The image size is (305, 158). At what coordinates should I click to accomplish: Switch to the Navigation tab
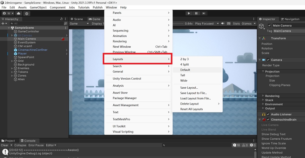click(x=290, y=19)
